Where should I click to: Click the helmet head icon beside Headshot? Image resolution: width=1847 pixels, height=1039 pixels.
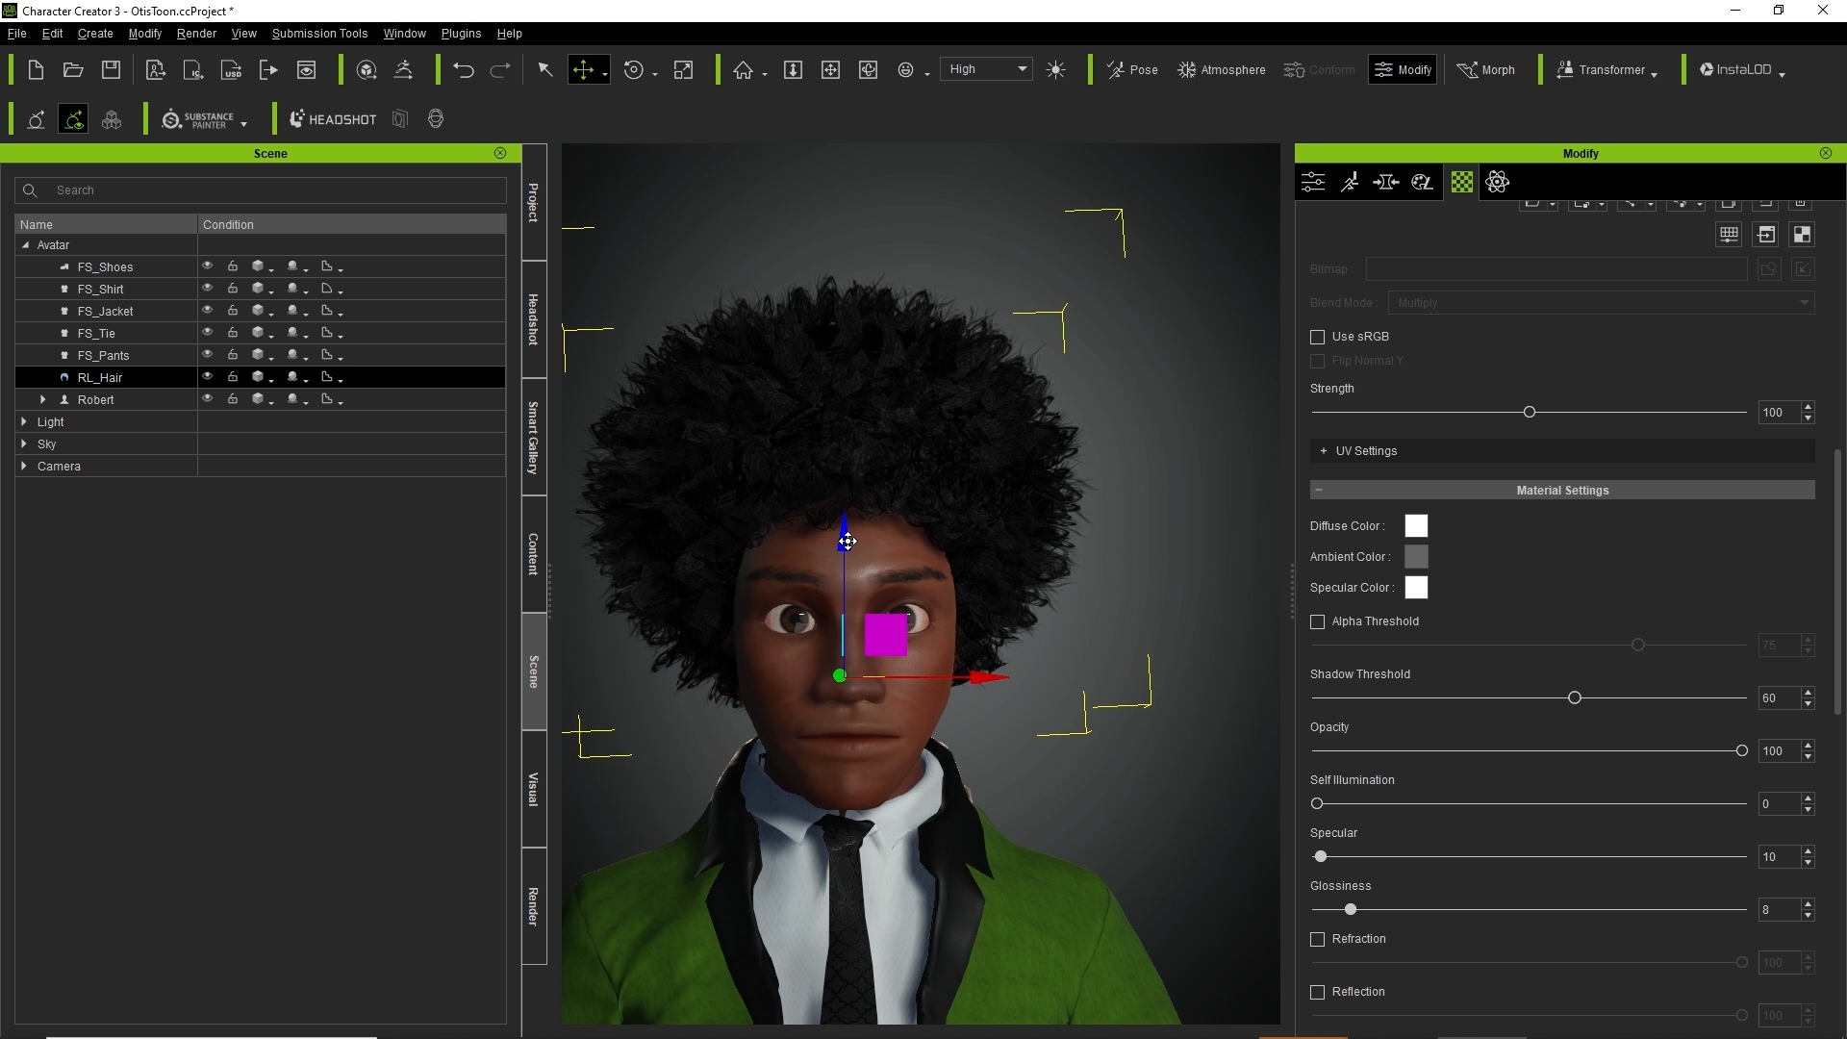coord(436,119)
